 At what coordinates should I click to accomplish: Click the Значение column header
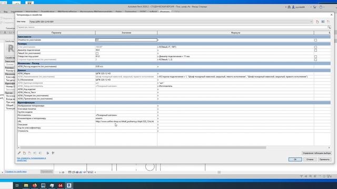[126, 33]
